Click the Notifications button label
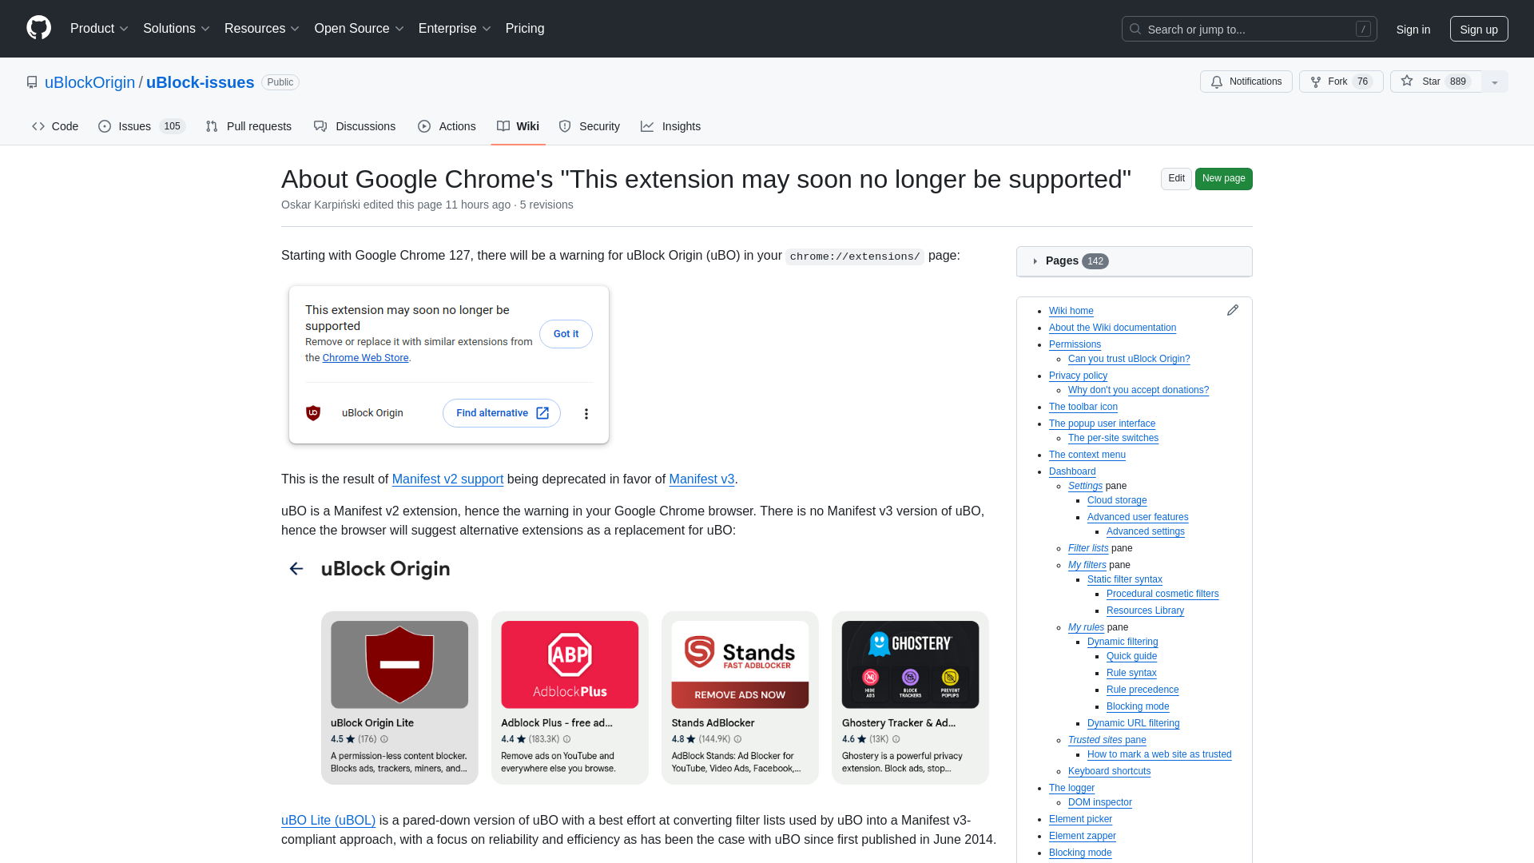 [x=1255, y=82]
